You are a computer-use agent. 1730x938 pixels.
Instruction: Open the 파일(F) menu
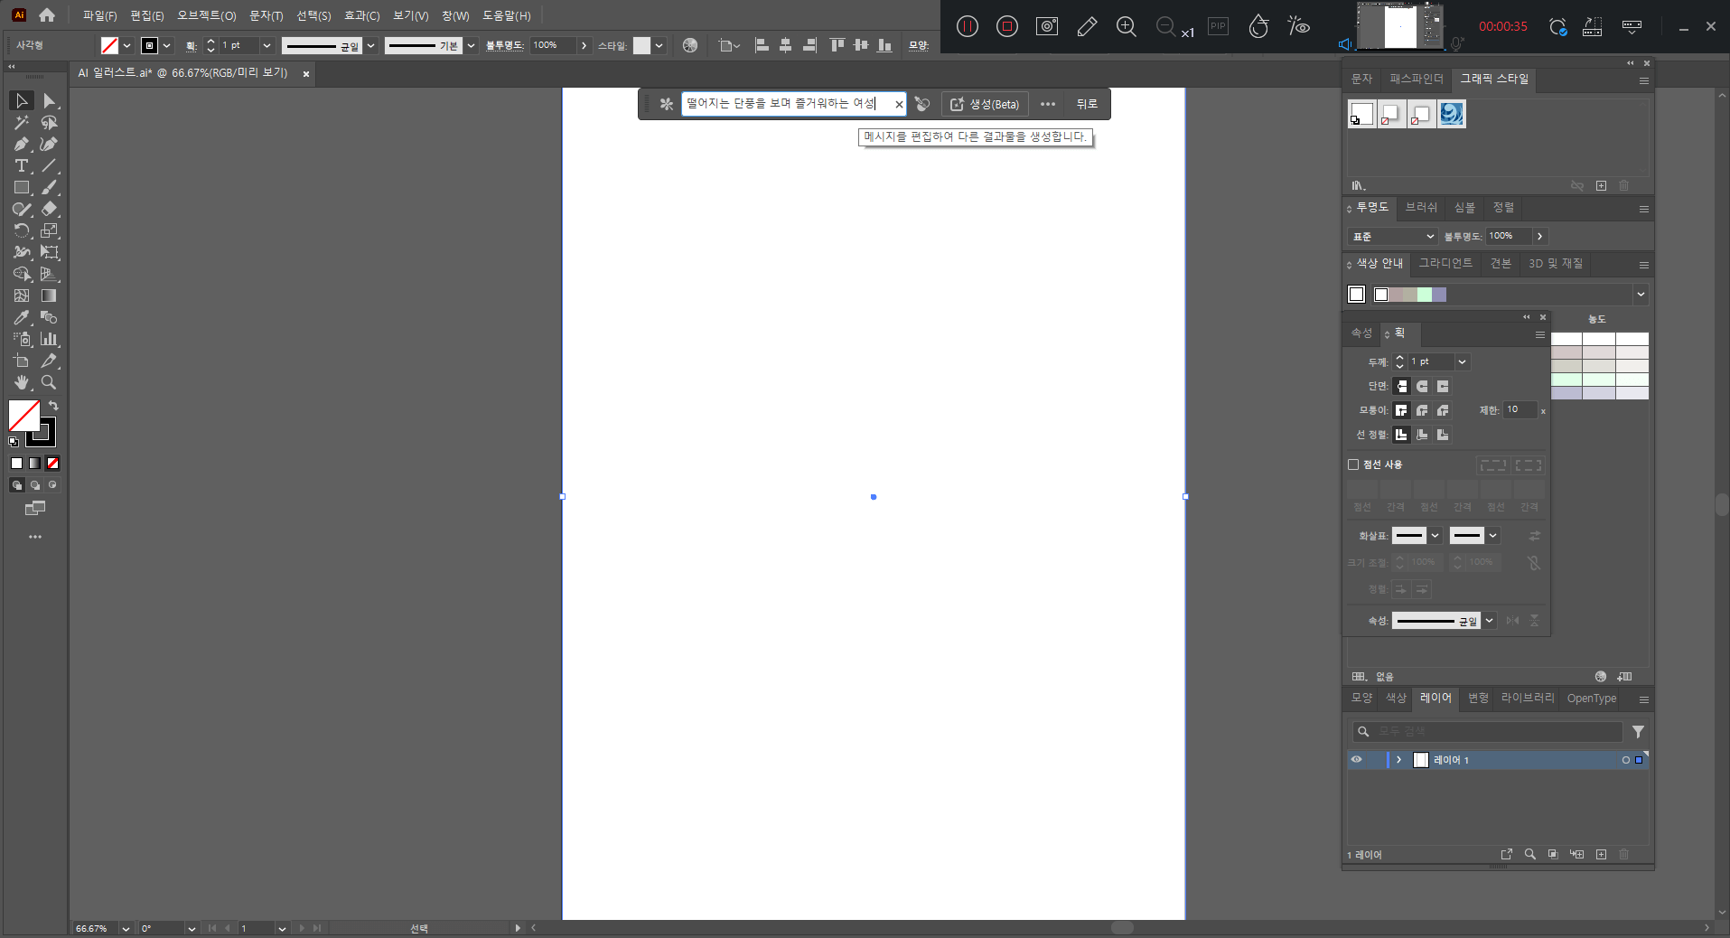tap(99, 15)
